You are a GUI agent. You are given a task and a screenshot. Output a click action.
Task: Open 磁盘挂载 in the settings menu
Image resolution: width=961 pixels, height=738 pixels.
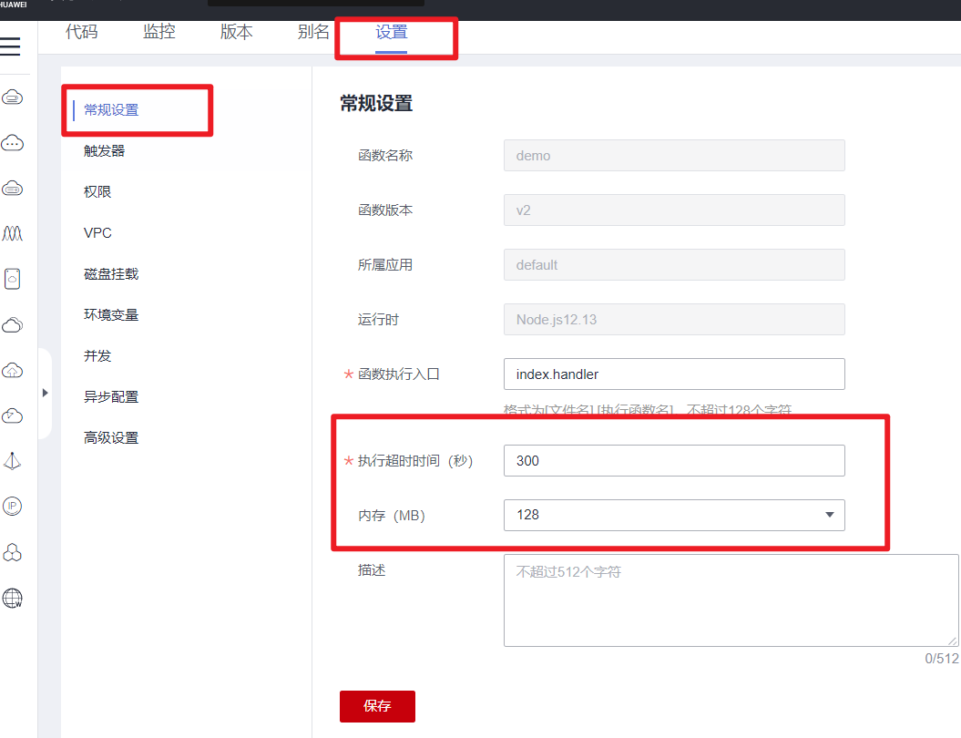tap(111, 274)
